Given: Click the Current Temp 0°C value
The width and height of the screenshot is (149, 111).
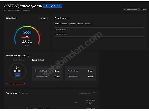Looking at the screenshot, I should click(89, 104).
